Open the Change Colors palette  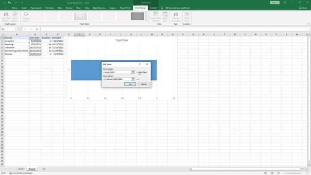point(26,17)
